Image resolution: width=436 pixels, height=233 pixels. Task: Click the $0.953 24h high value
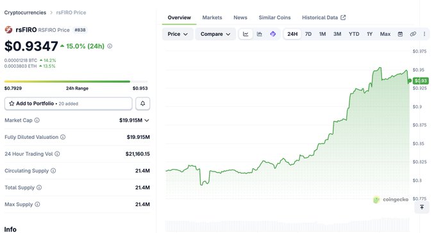[140, 88]
